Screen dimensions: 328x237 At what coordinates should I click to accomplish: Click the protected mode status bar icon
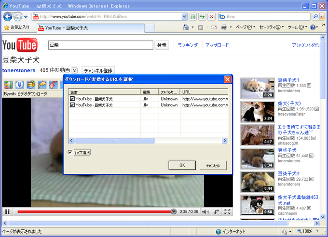tap(284, 232)
